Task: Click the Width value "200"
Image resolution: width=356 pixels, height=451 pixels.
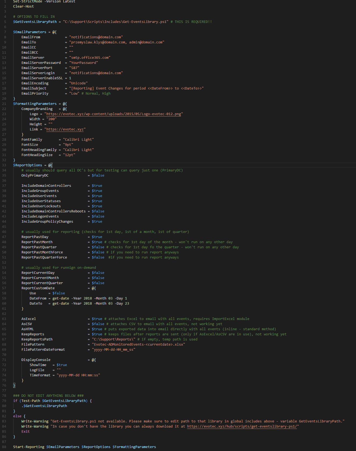Action: point(51,119)
